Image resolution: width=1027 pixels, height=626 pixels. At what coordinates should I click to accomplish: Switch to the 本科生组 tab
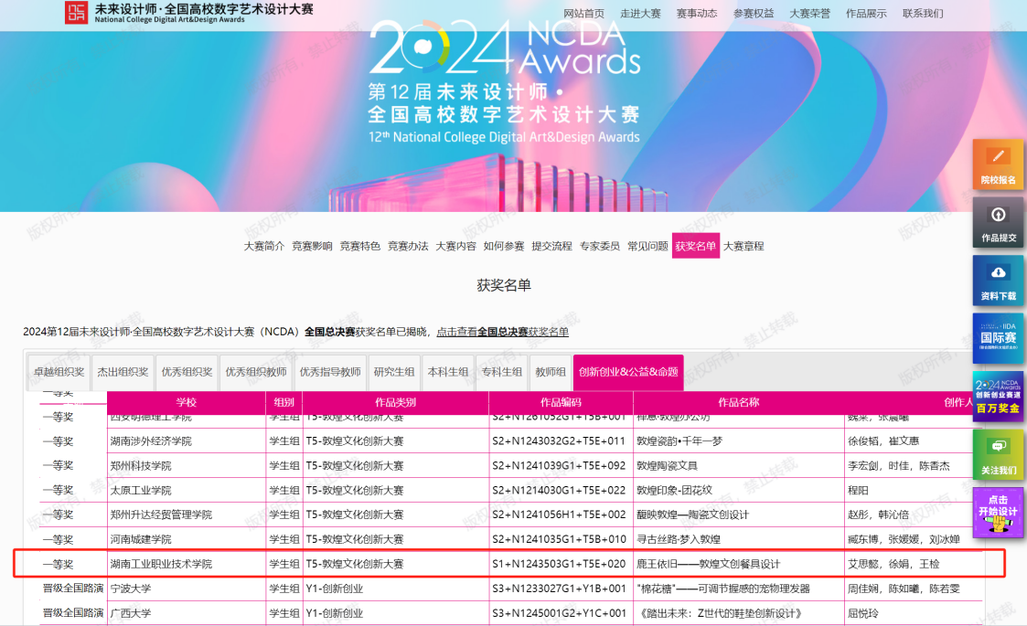(x=448, y=372)
